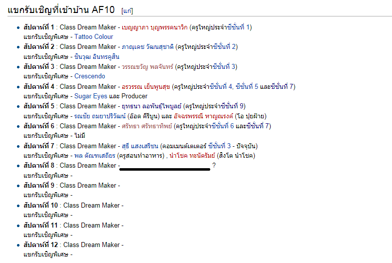
Task: Open the ยุทธนา ลอพันธุ์ไพบูลย์ link
Action: click(x=151, y=106)
